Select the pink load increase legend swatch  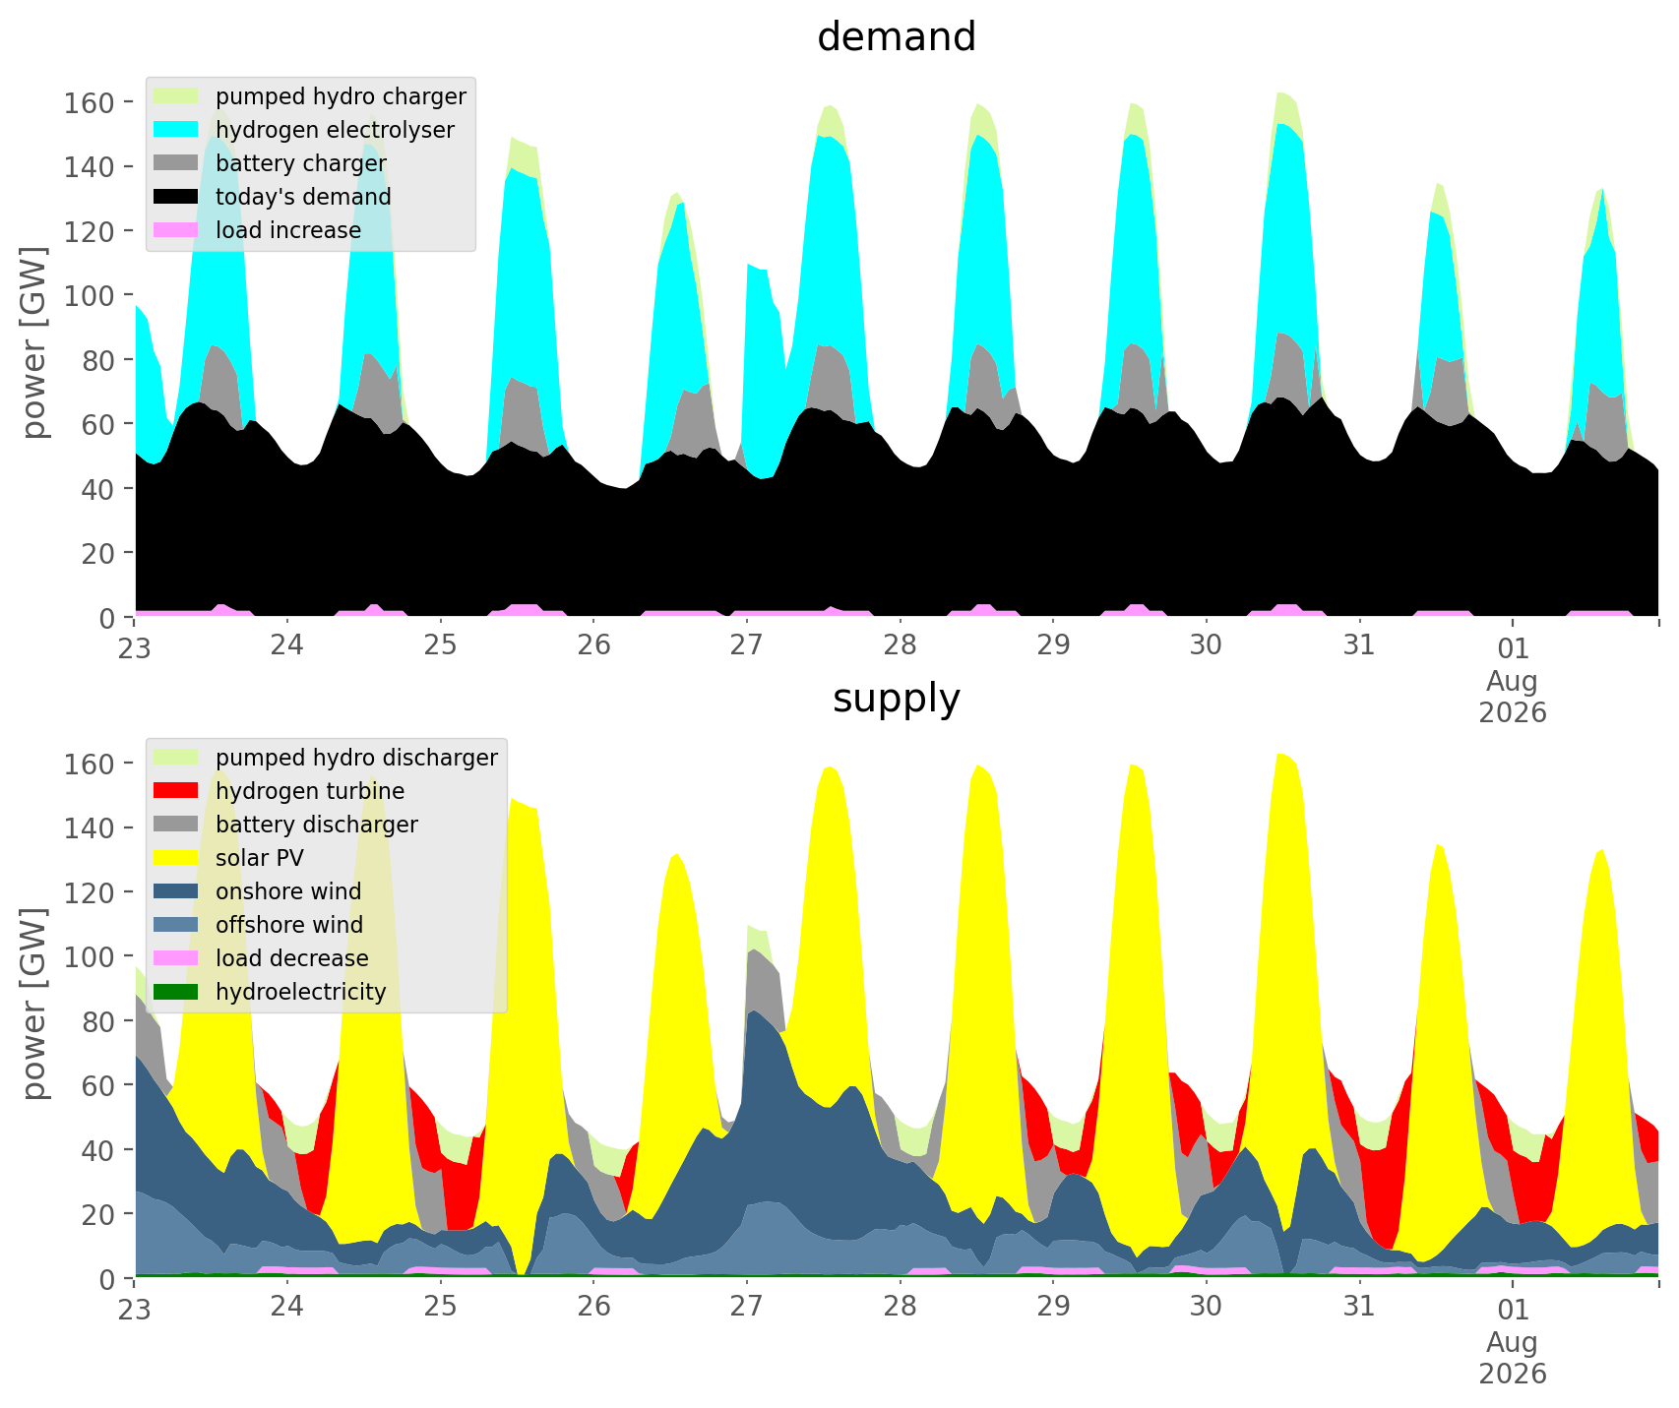pos(178,229)
